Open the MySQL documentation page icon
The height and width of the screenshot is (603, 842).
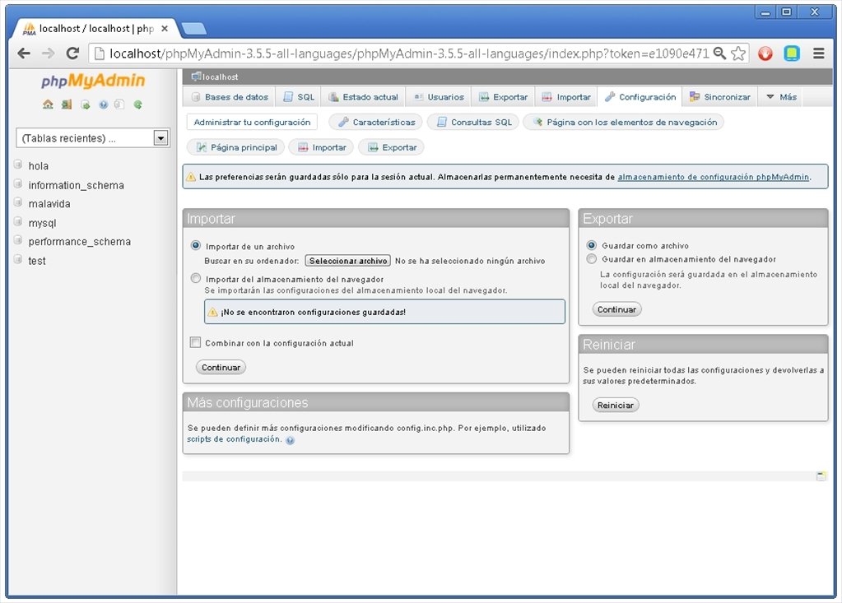119,104
